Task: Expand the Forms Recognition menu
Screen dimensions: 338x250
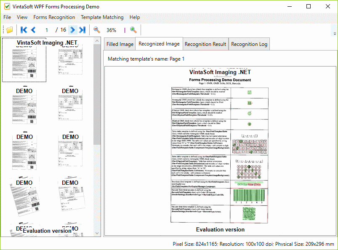Action: [54, 17]
